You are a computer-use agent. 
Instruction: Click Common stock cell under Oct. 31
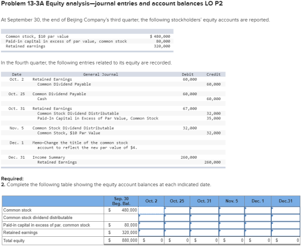click(x=204, y=210)
